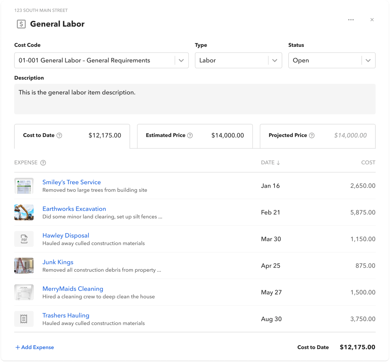
Task: Click Add Expense link
Action: tap(35, 347)
